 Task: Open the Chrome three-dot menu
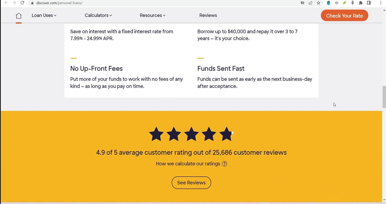(381, 3)
